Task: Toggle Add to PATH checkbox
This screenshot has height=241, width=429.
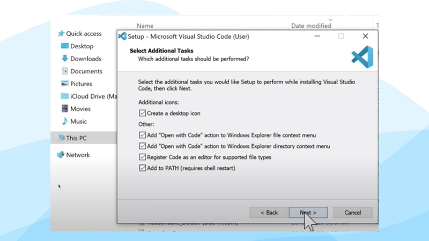Action: (x=142, y=168)
